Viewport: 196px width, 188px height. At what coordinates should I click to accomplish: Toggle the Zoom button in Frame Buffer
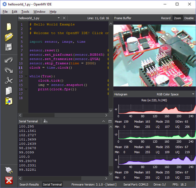178,18
